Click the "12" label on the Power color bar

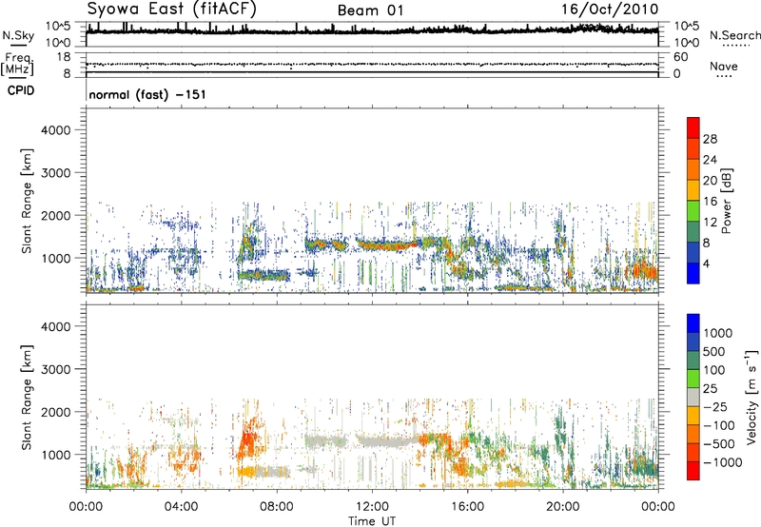click(x=710, y=223)
